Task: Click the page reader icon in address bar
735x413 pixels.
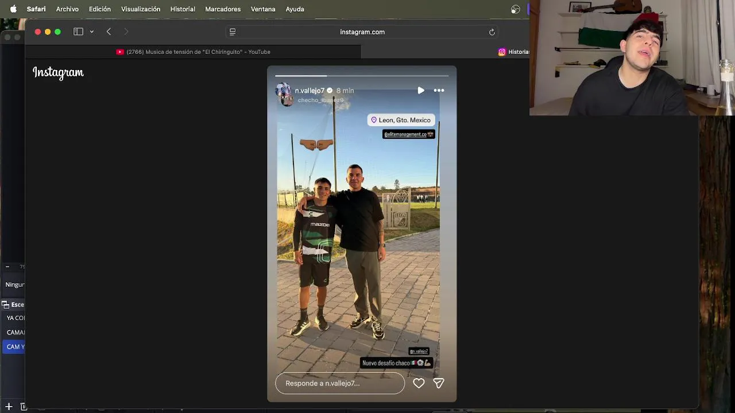Action: [x=233, y=32]
